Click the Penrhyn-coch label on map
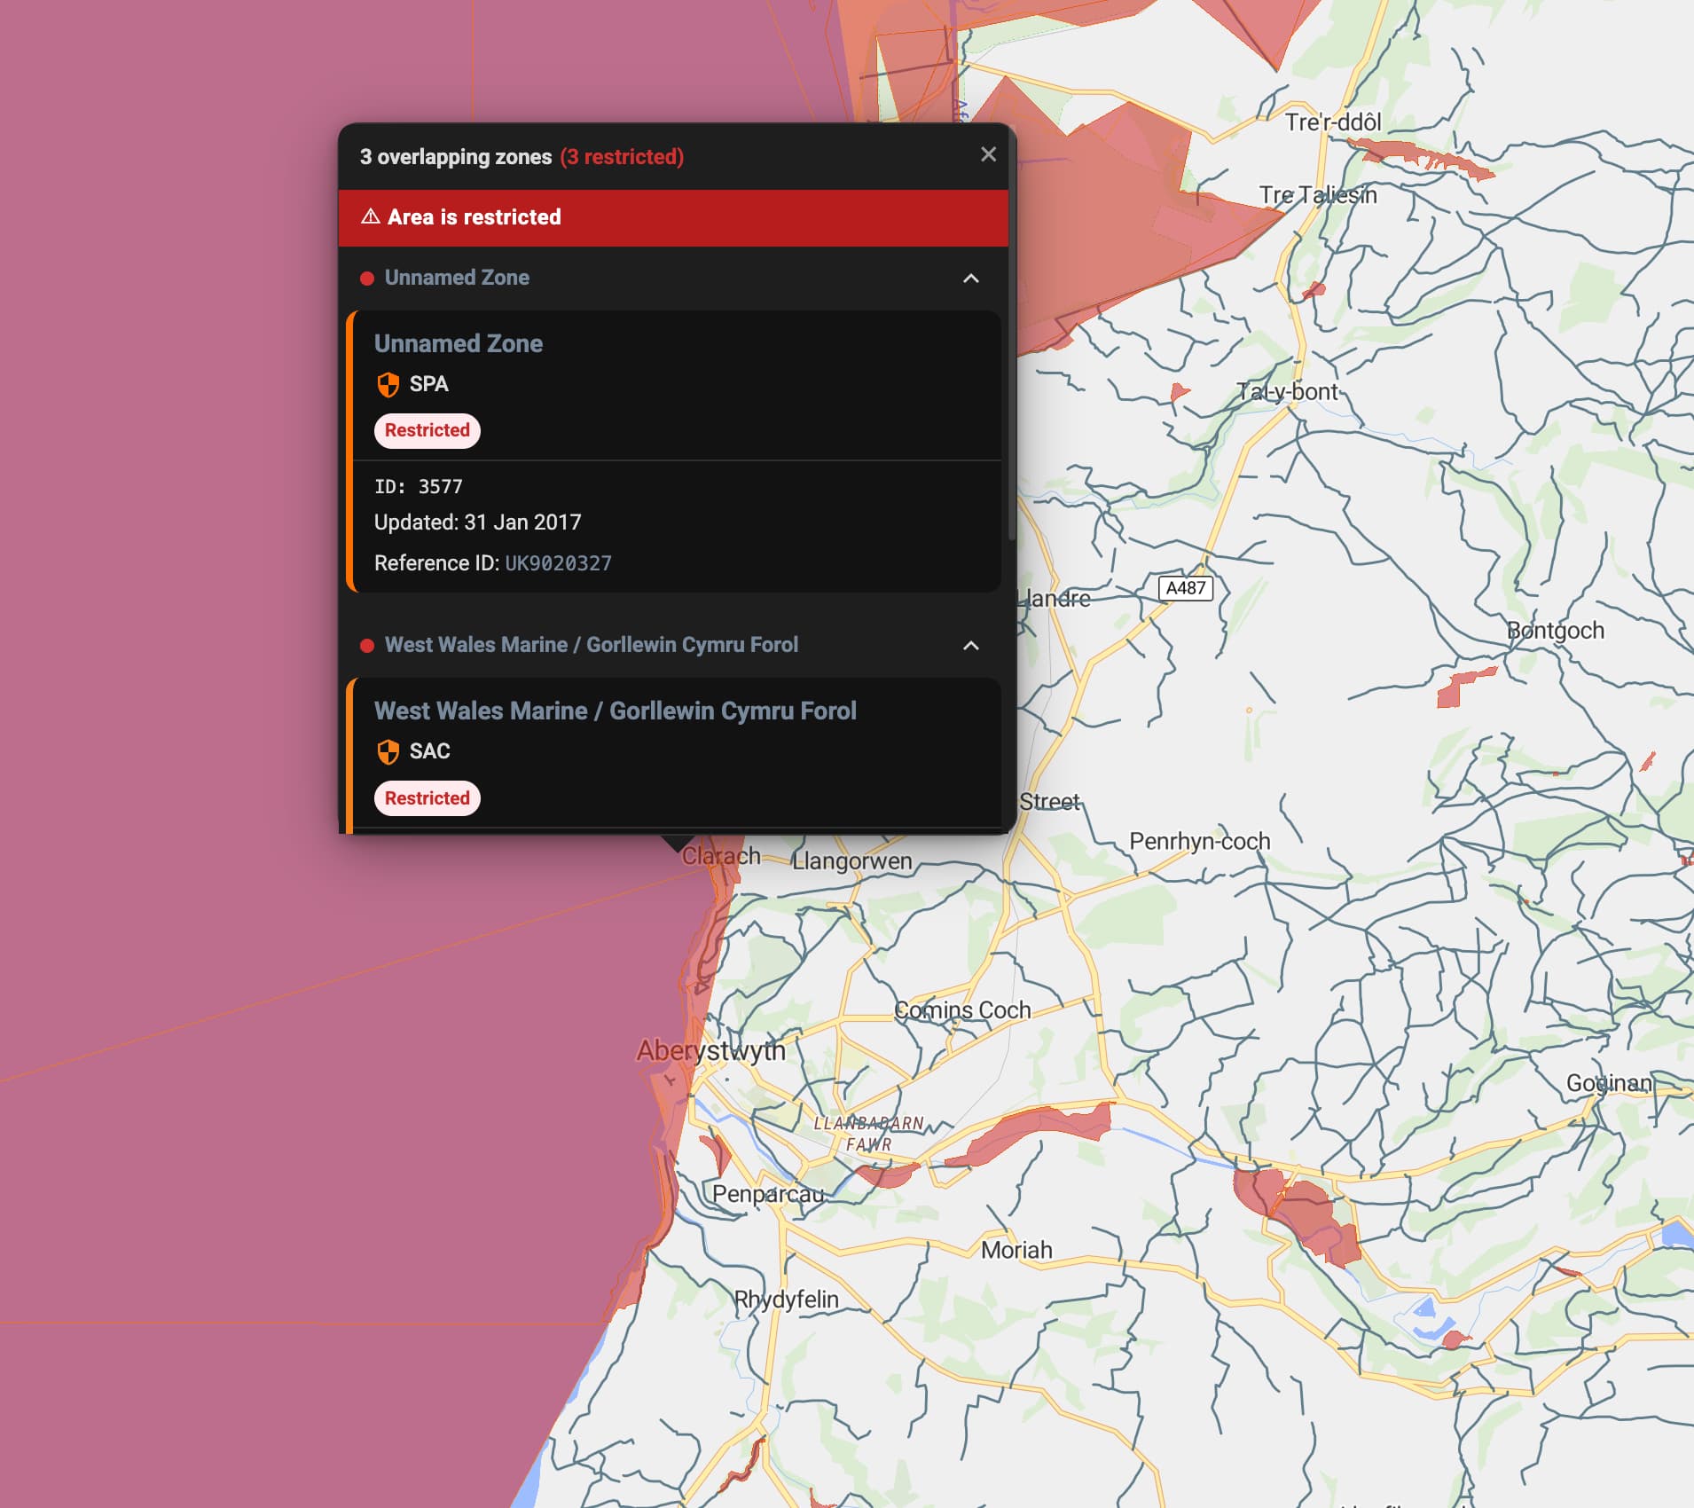Screen dimensions: 1694x1508 pyautogui.click(x=1199, y=841)
